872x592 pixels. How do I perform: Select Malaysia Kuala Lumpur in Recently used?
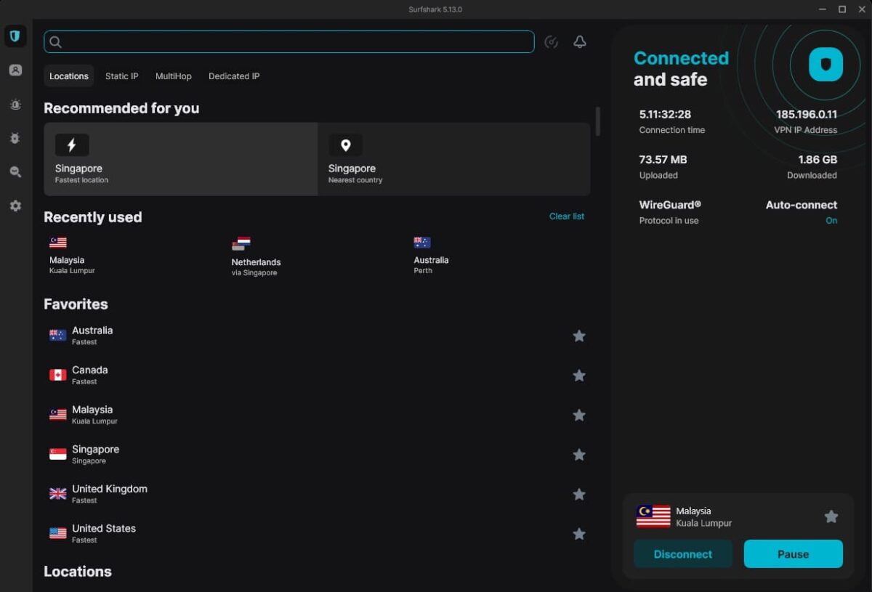(x=72, y=256)
